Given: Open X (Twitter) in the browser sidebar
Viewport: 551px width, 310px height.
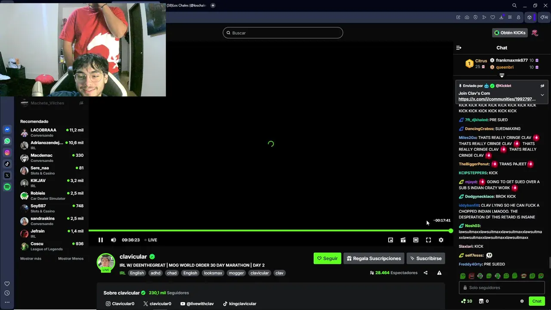Looking at the screenshot, I should pos(7,175).
